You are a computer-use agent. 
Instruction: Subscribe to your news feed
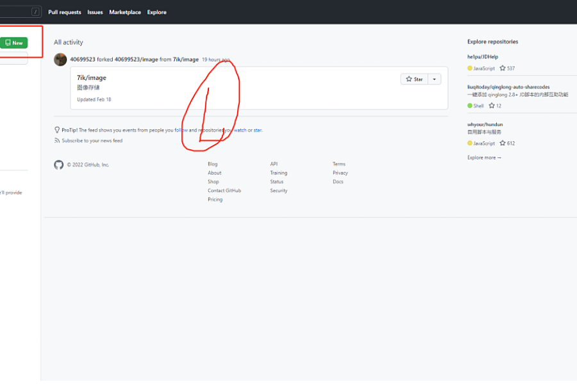92,140
